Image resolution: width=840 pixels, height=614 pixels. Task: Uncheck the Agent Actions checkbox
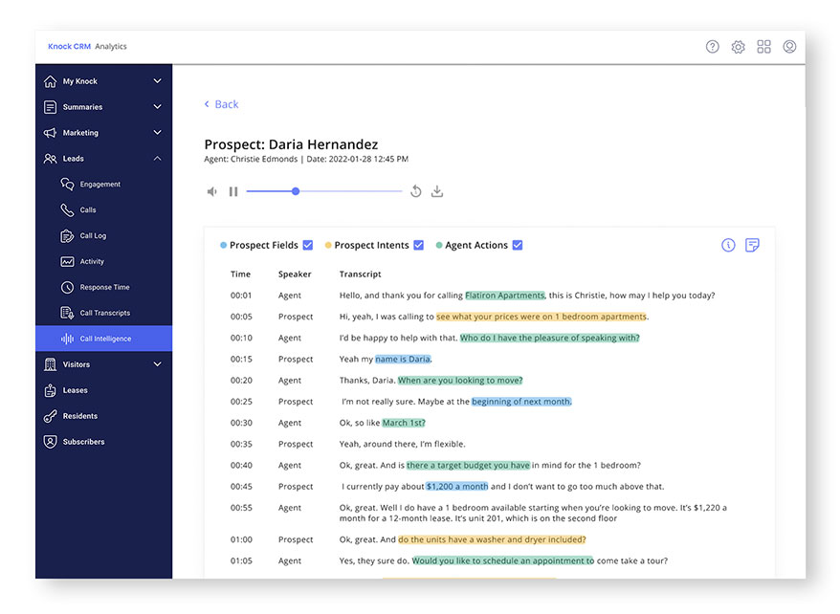point(517,245)
